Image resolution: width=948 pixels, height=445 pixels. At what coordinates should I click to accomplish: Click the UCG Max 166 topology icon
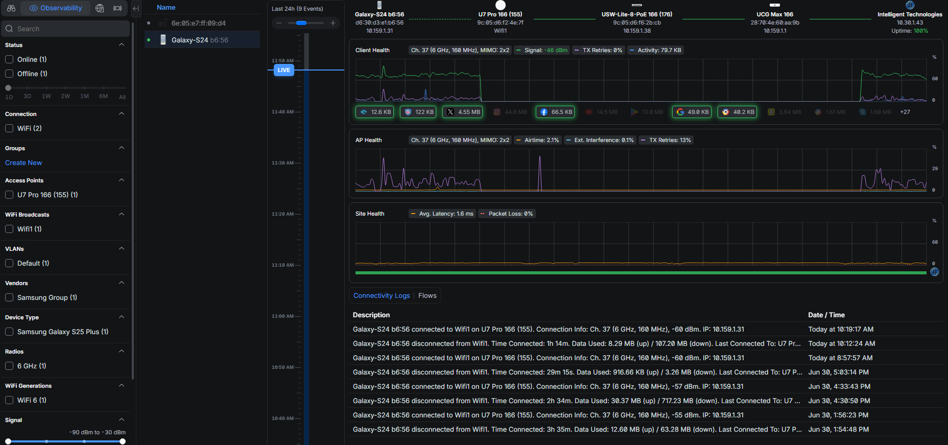point(775,5)
